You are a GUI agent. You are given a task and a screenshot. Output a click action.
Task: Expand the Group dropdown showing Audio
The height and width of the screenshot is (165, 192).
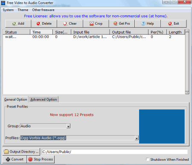68,126
